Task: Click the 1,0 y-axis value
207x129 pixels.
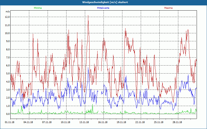Action: click(8, 106)
